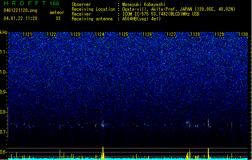Click the 1.0 kHz axis label
This screenshot has height=160, width=252.
click(4, 72)
